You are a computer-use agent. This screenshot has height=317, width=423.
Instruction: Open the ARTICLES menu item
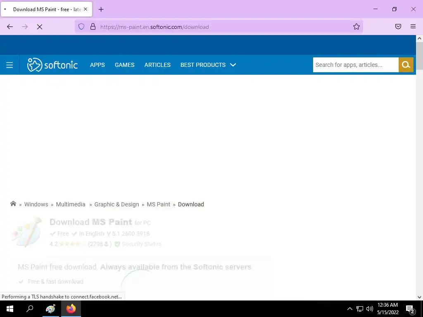[x=157, y=65]
